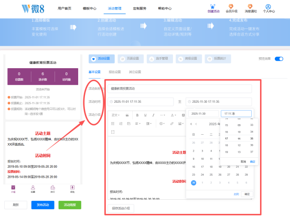The image size is (290, 217).
Task: Select highlighted day 30 in calendar
Action: (194, 182)
